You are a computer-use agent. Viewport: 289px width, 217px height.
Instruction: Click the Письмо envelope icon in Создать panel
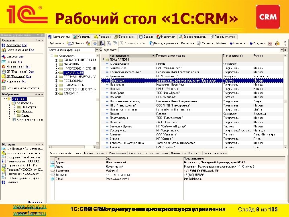4,61
